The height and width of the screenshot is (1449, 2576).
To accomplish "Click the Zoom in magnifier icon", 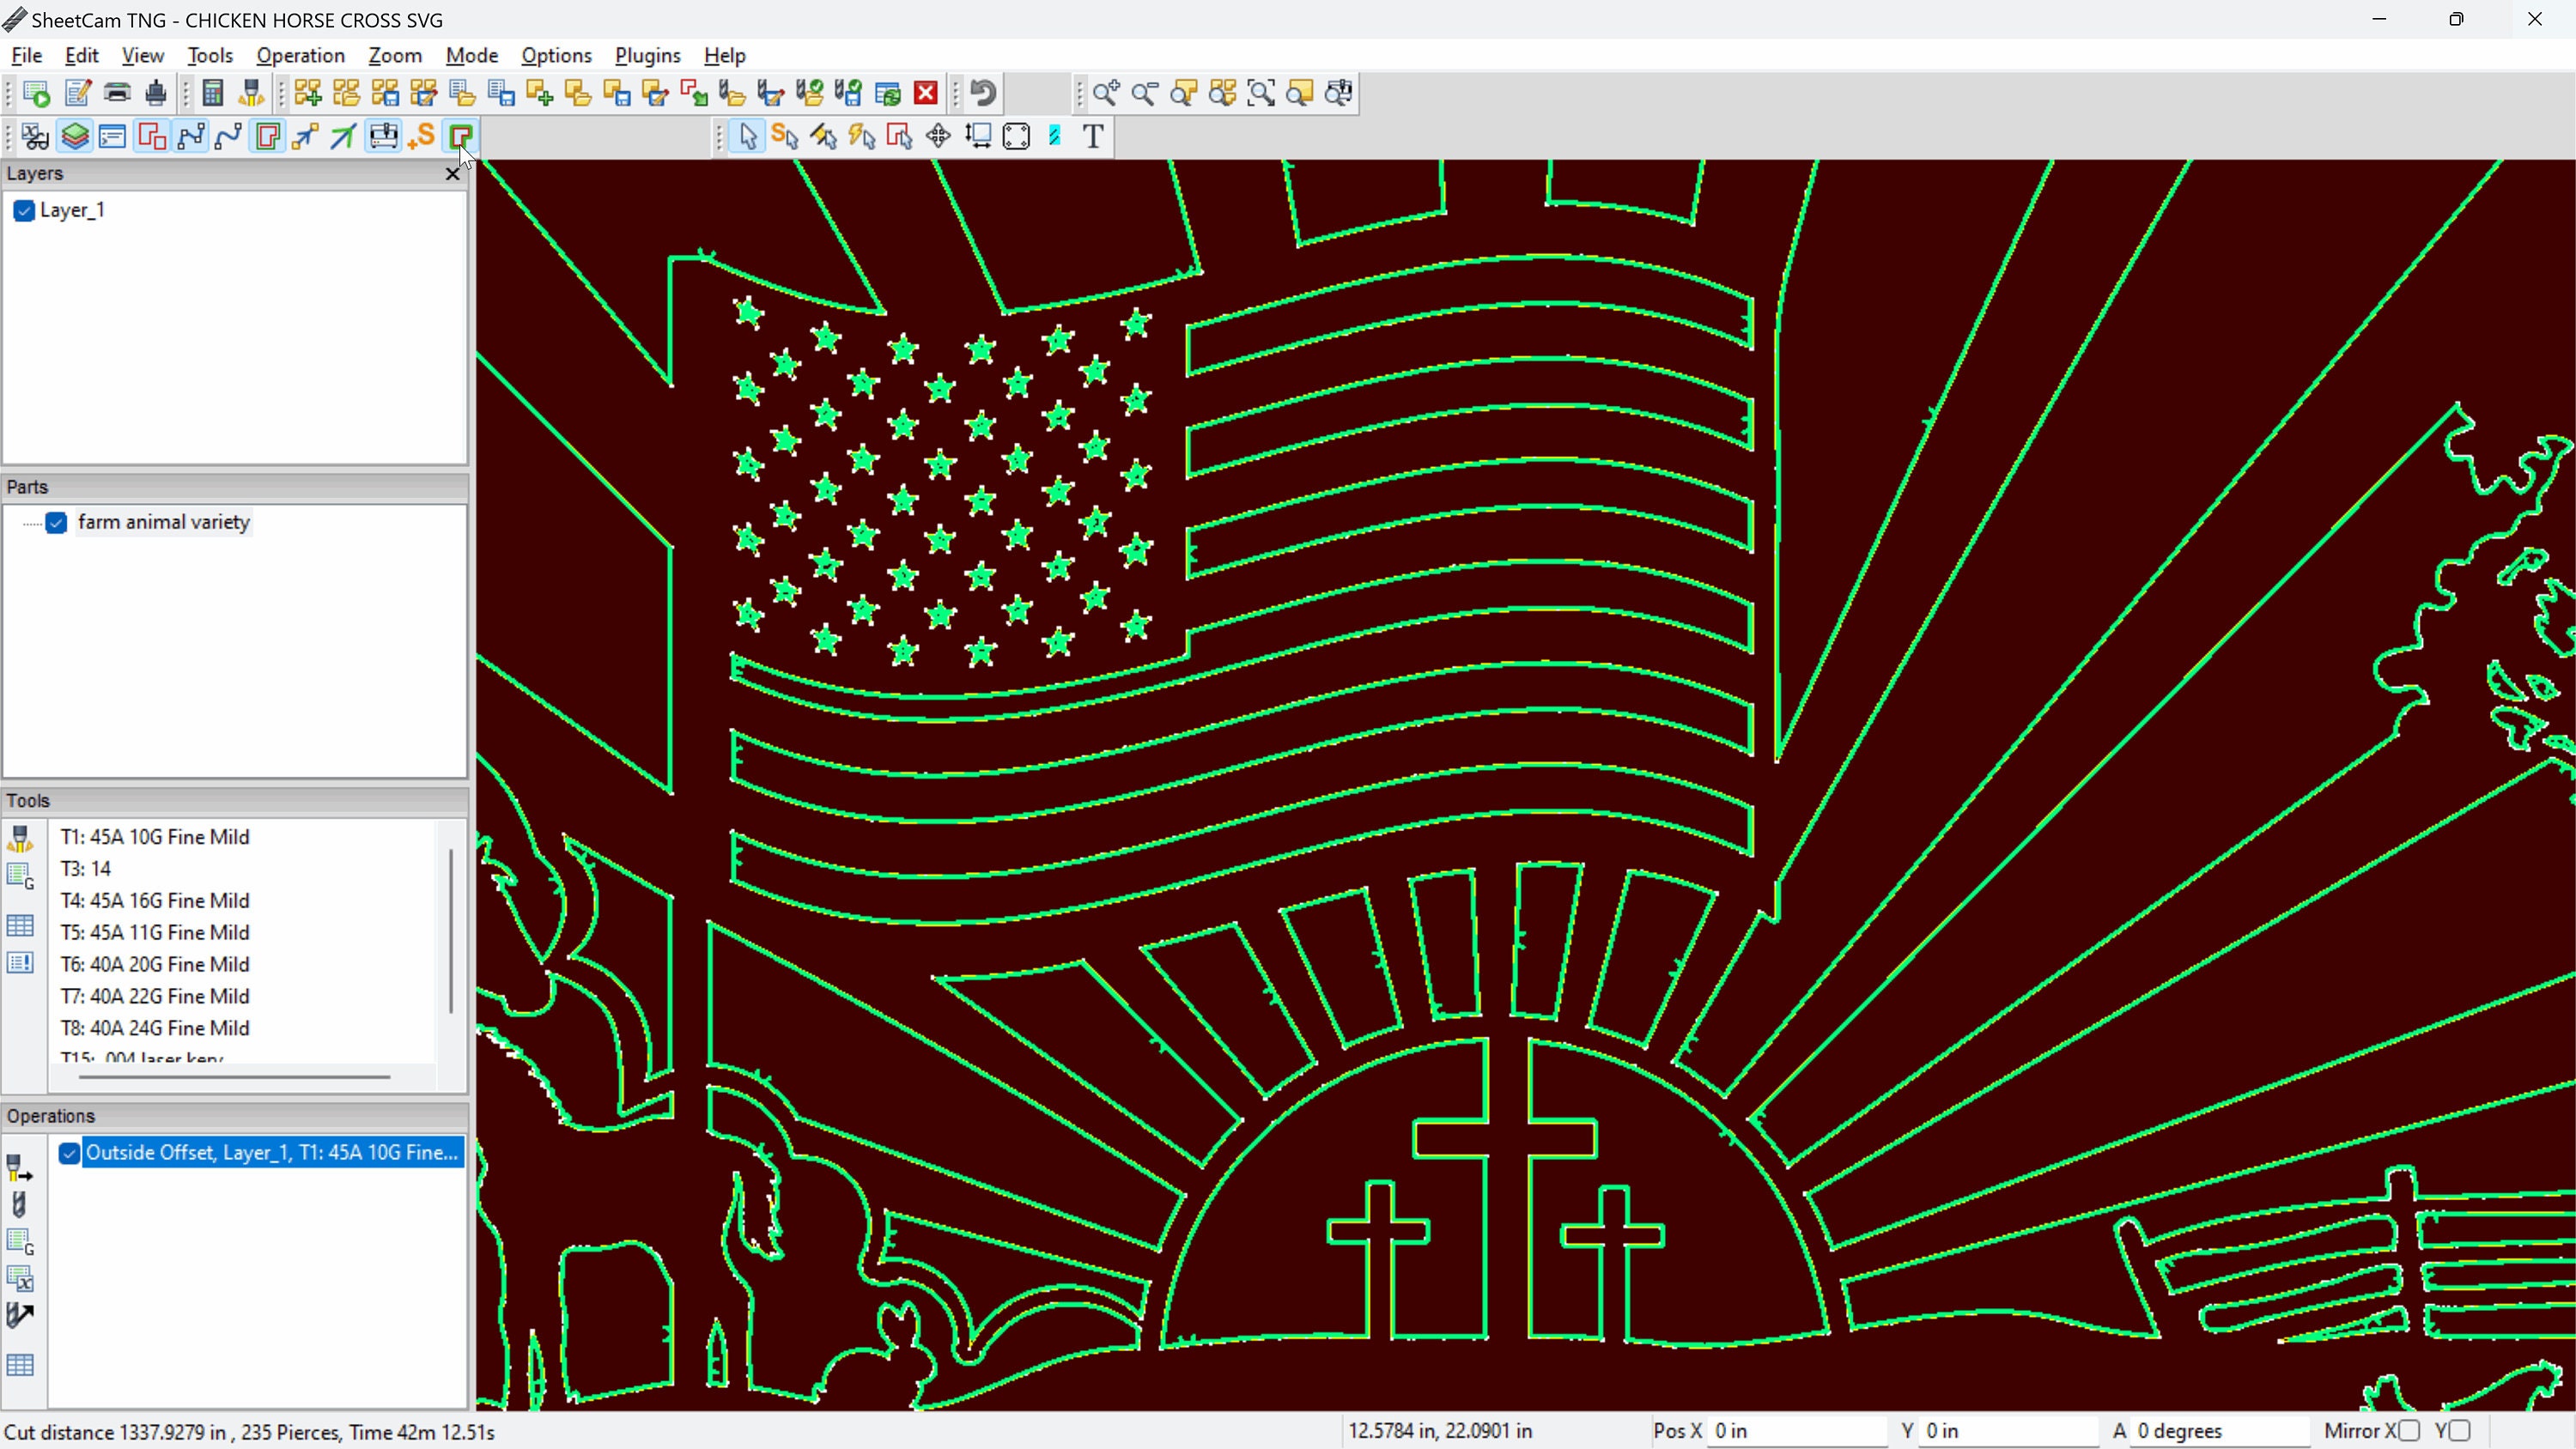I will tap(1105, 92).
